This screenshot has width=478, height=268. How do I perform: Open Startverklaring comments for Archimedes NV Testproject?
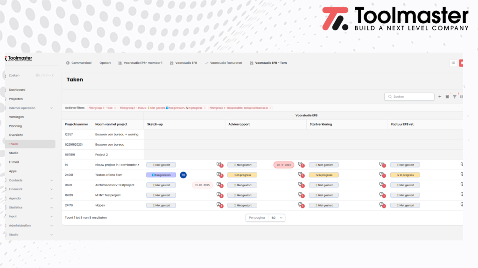pyautogui.click(x=382, y=185)
